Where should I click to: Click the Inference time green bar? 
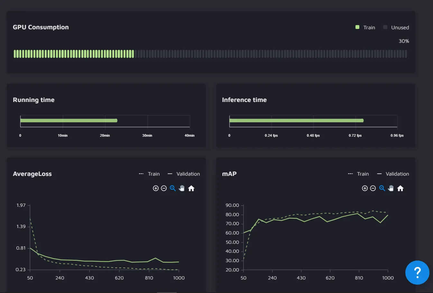coord(296,121)
